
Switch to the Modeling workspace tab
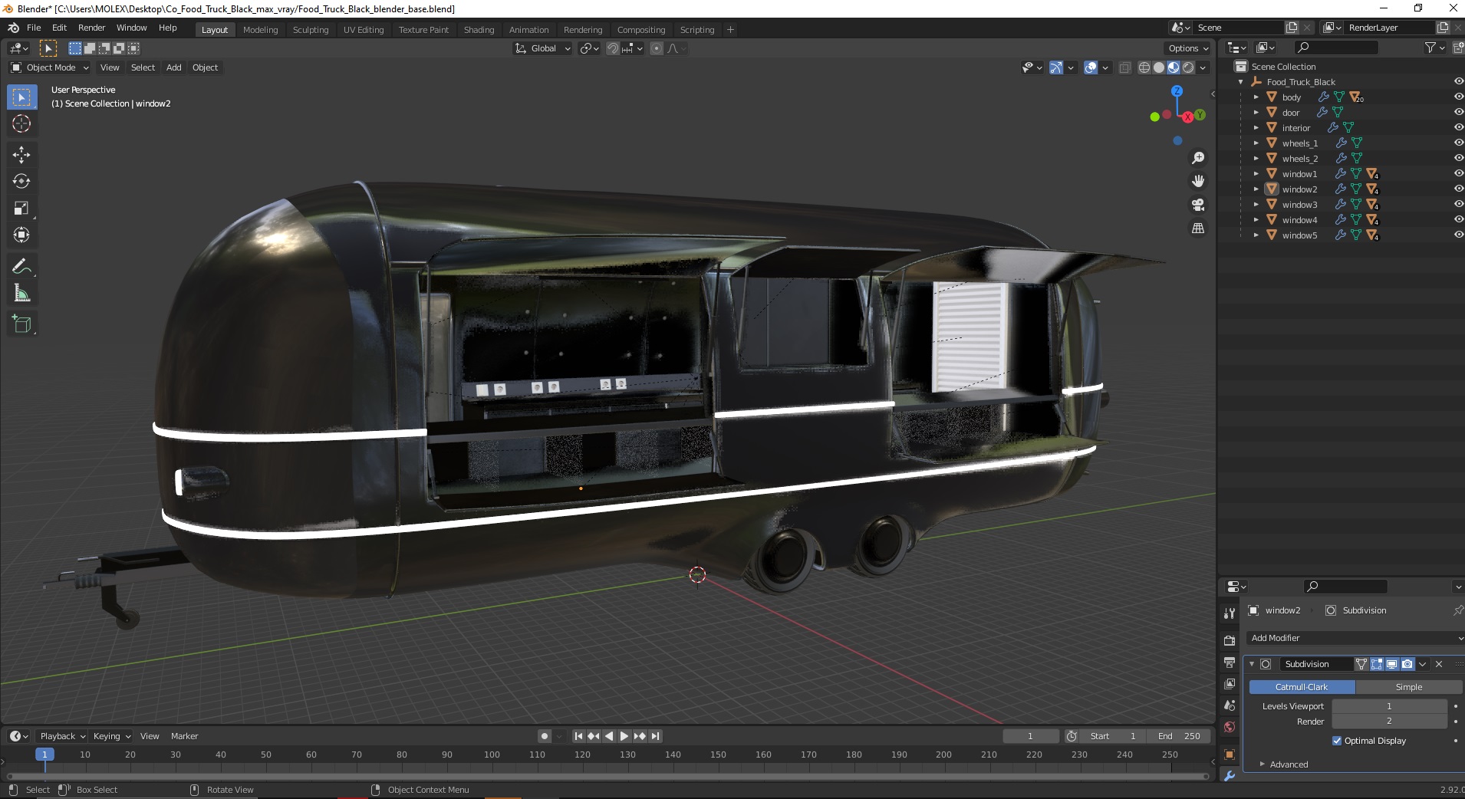(x=261, y=30)
